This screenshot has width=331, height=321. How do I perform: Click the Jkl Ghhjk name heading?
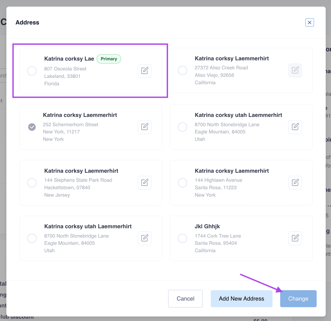207,226
